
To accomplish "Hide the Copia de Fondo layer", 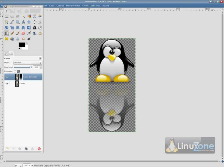I will 7,77.
